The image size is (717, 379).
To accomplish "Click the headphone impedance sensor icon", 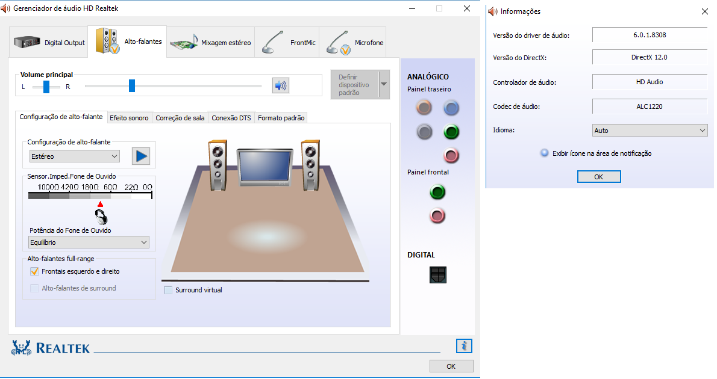I will [x=101, y=217].
